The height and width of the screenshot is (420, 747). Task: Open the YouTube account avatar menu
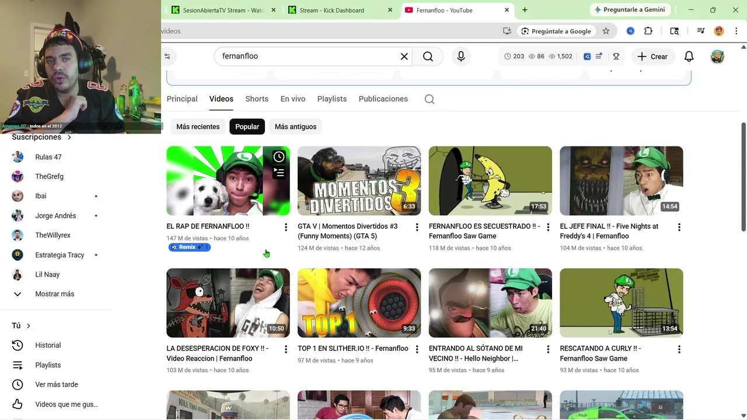coord(717,57)
